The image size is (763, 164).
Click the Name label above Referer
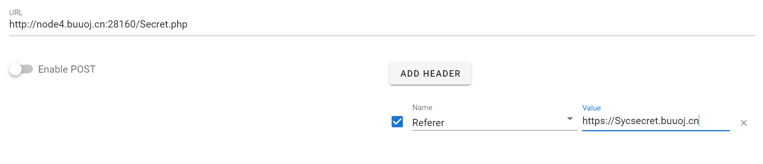pos(422,108)
